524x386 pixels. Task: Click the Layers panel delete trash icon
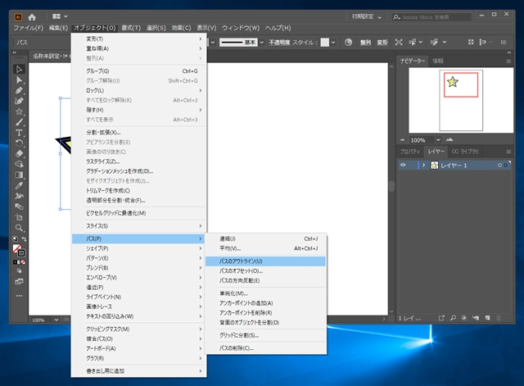[499, 318]
